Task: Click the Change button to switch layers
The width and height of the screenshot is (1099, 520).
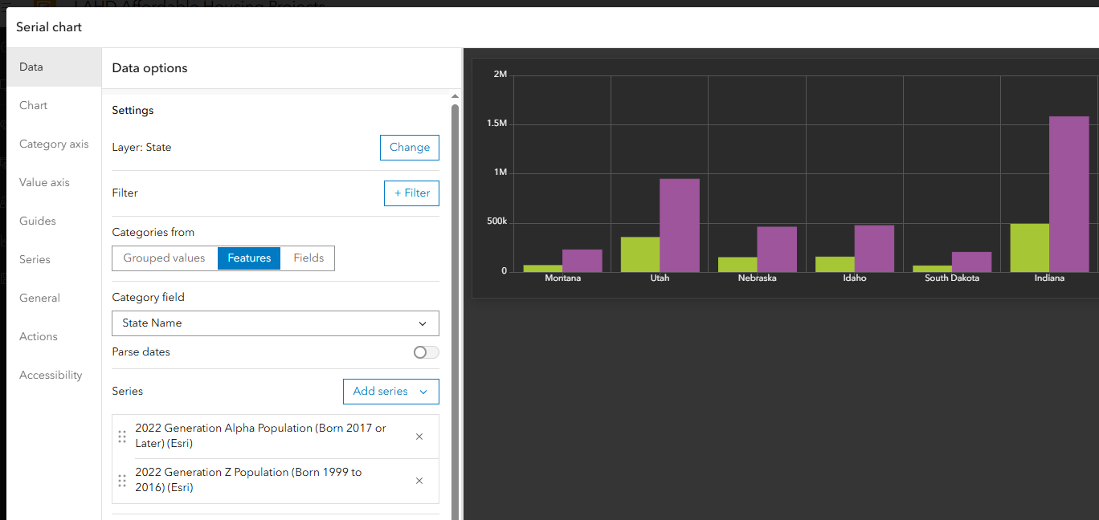Action: click(x=409, y=147)
